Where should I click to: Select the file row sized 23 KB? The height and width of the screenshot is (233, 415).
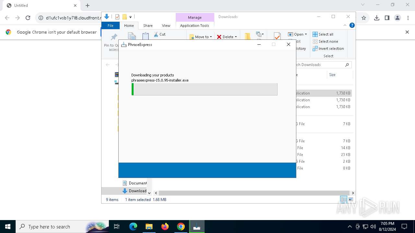(x=324, y=155)
